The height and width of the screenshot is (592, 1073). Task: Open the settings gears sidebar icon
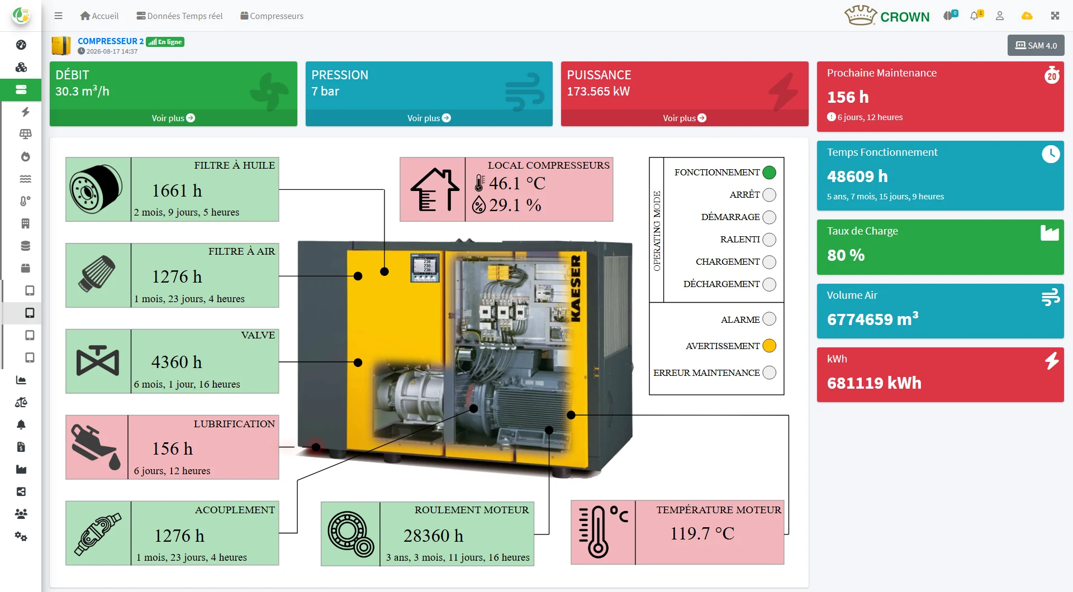click(21, 536)
